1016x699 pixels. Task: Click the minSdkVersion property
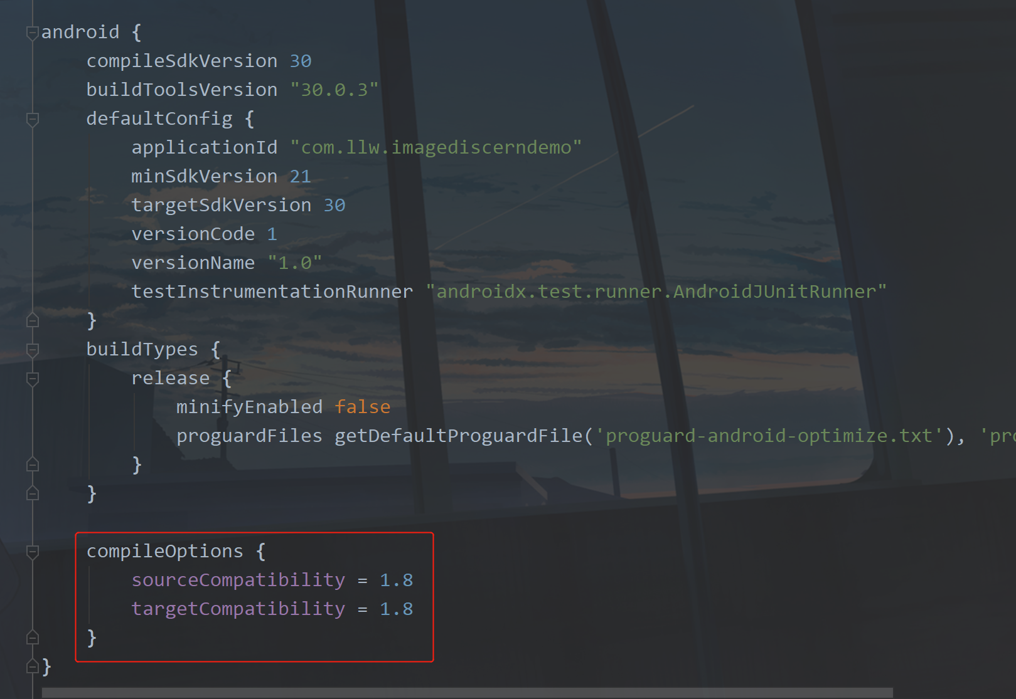click(x=205, y=176)
